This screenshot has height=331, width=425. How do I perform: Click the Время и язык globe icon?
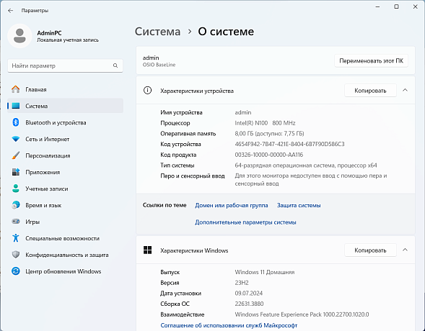(16, 205)
